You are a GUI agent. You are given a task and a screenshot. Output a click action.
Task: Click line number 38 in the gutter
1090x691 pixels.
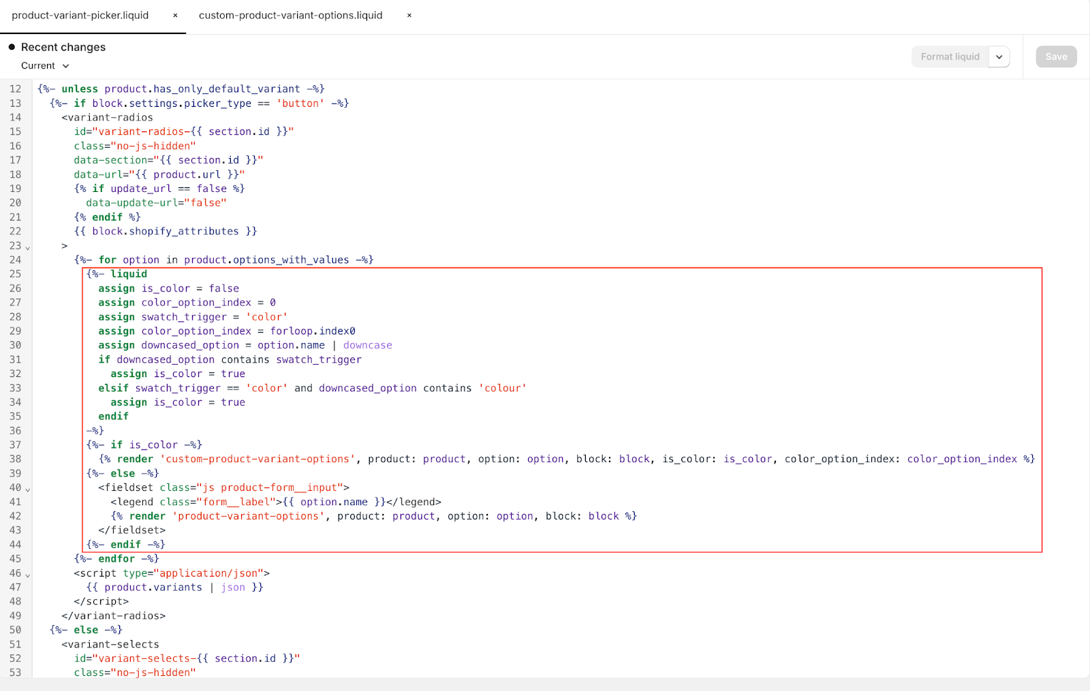click(15, 459)
